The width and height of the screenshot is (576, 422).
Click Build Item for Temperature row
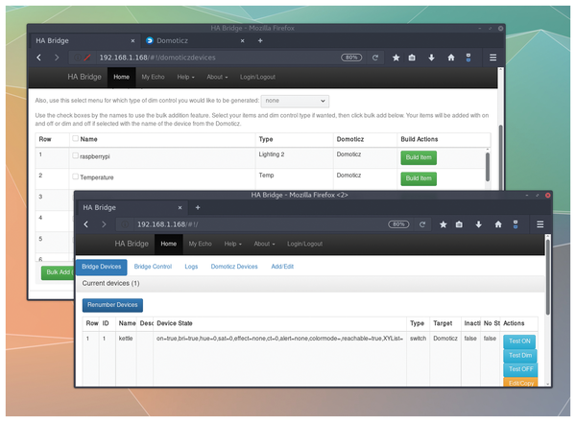point(419,178)
